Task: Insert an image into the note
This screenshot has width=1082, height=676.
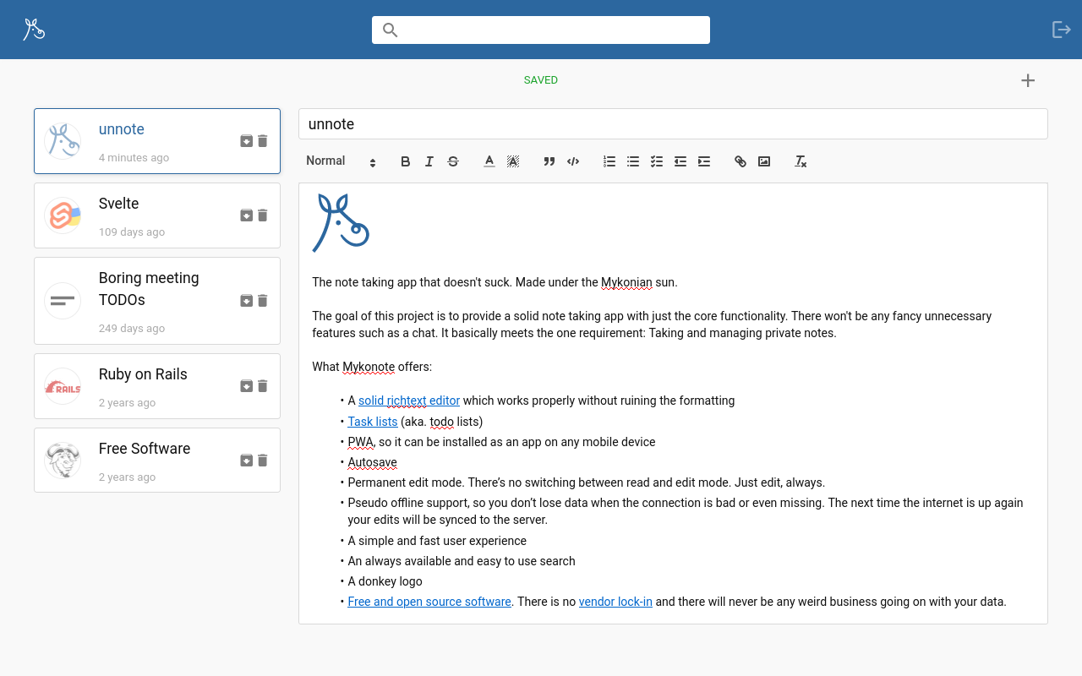Action: pos(764,161)
